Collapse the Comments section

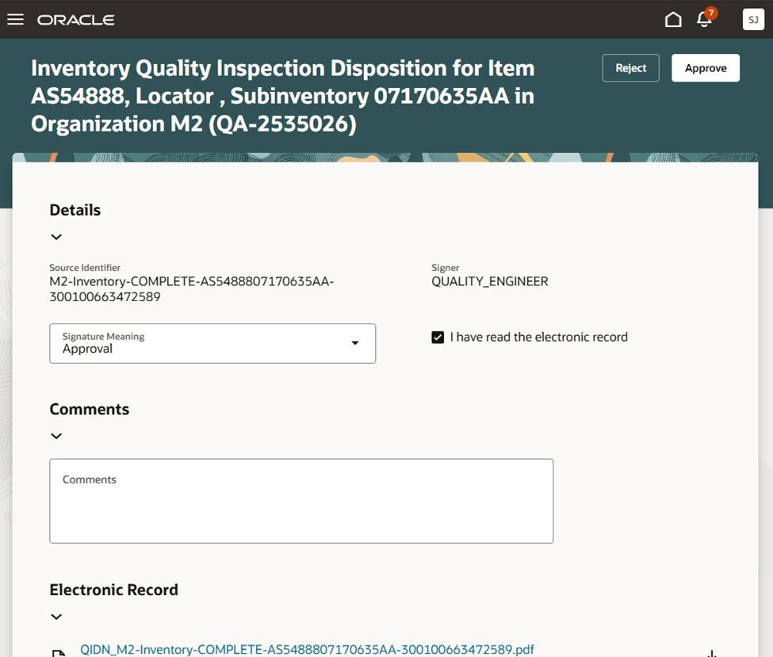tap(55, 435)
